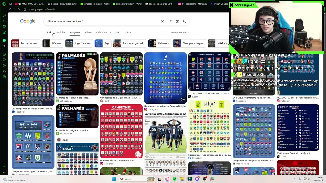Open History clock icon in sidebar

point(4,66)
